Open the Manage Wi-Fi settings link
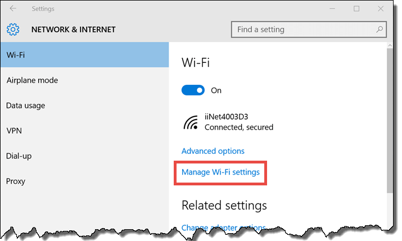Screen dimensions: 402x241 click(x=220, y=172)
